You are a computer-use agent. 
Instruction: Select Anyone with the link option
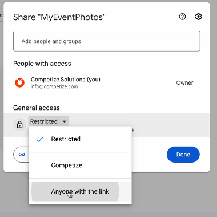coord(80,191)
